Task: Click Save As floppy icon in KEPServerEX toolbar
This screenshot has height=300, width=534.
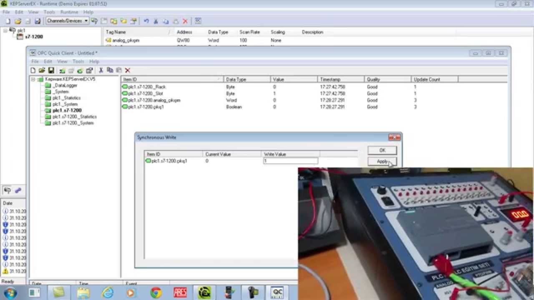Action: (38, 21)
